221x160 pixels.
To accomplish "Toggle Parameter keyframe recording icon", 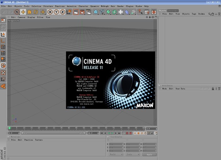I will 145,133.
